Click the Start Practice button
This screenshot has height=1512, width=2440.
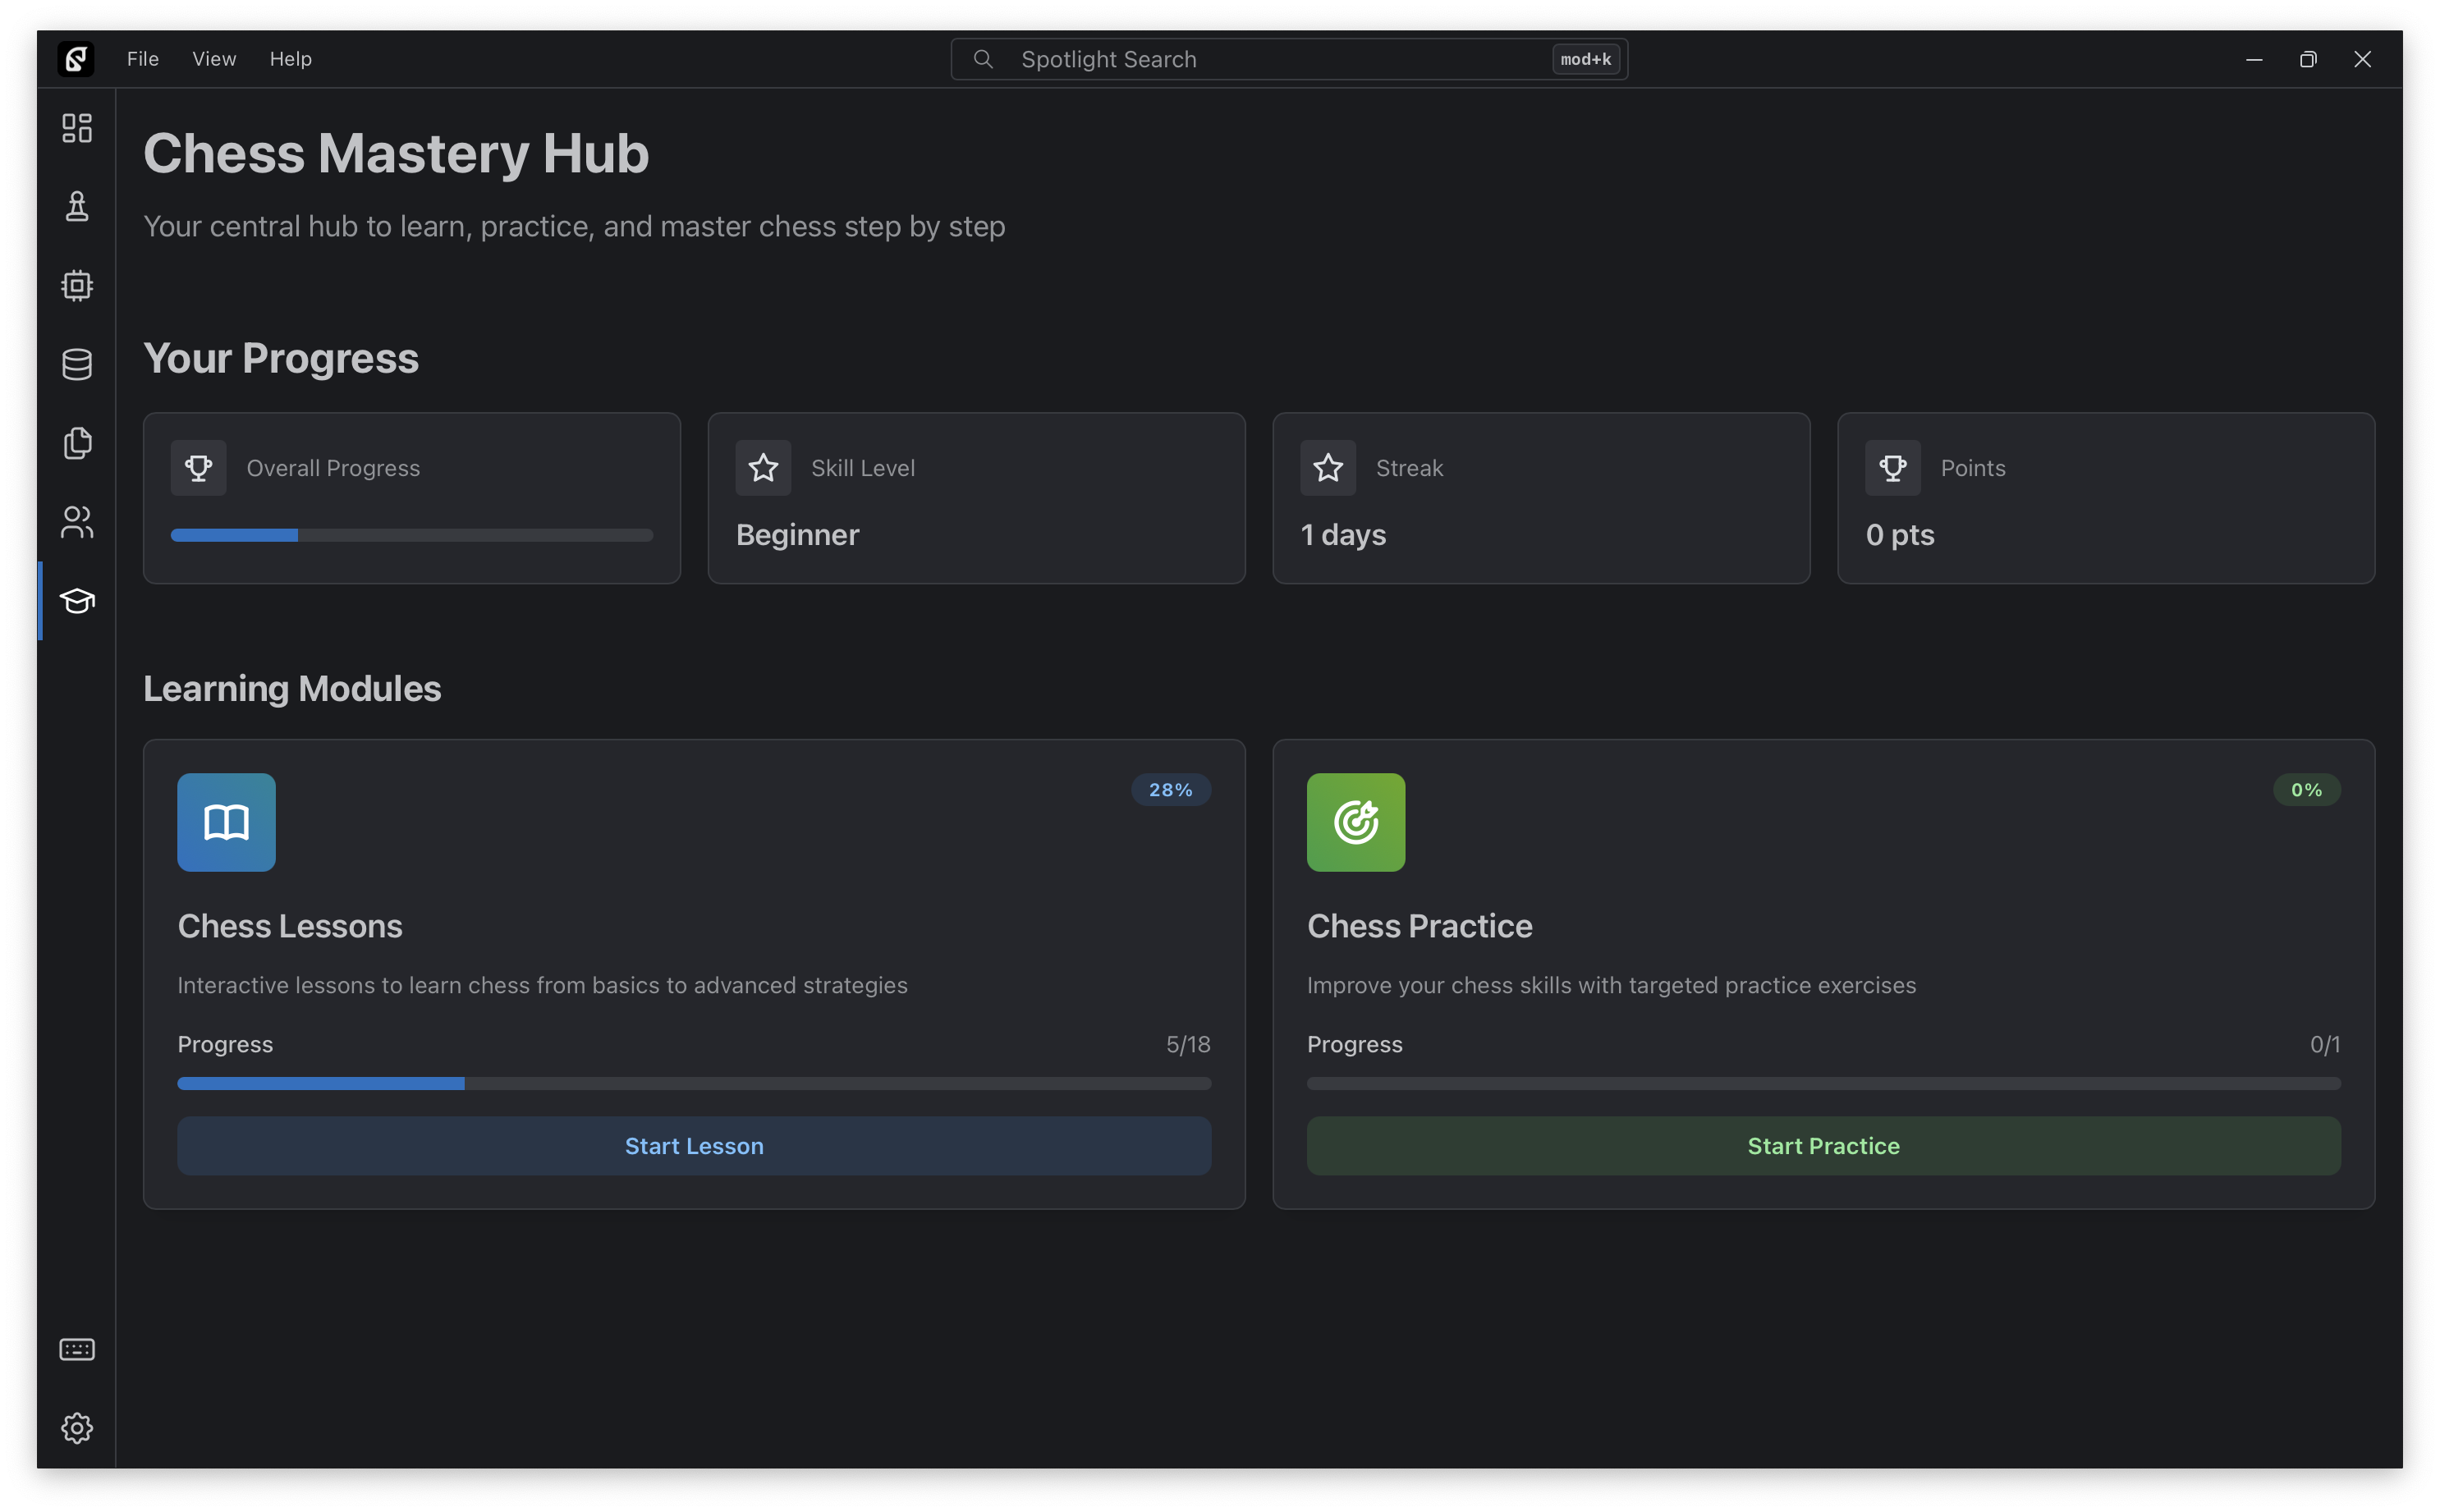click(1823, 1146)
